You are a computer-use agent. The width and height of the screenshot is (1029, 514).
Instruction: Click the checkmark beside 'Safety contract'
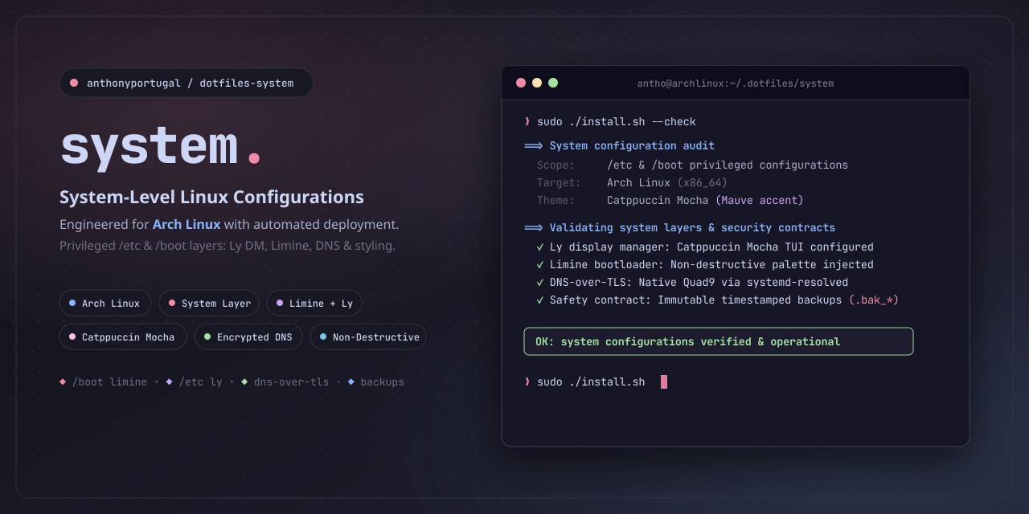click(x=540, y=300)
